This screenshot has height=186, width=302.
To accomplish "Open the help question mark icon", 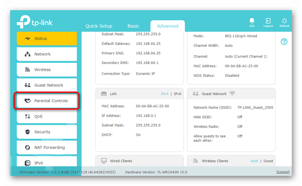I will pos(284,42).
